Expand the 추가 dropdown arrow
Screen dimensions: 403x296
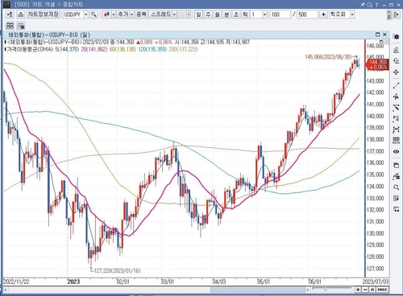click(x=131, y=14)
